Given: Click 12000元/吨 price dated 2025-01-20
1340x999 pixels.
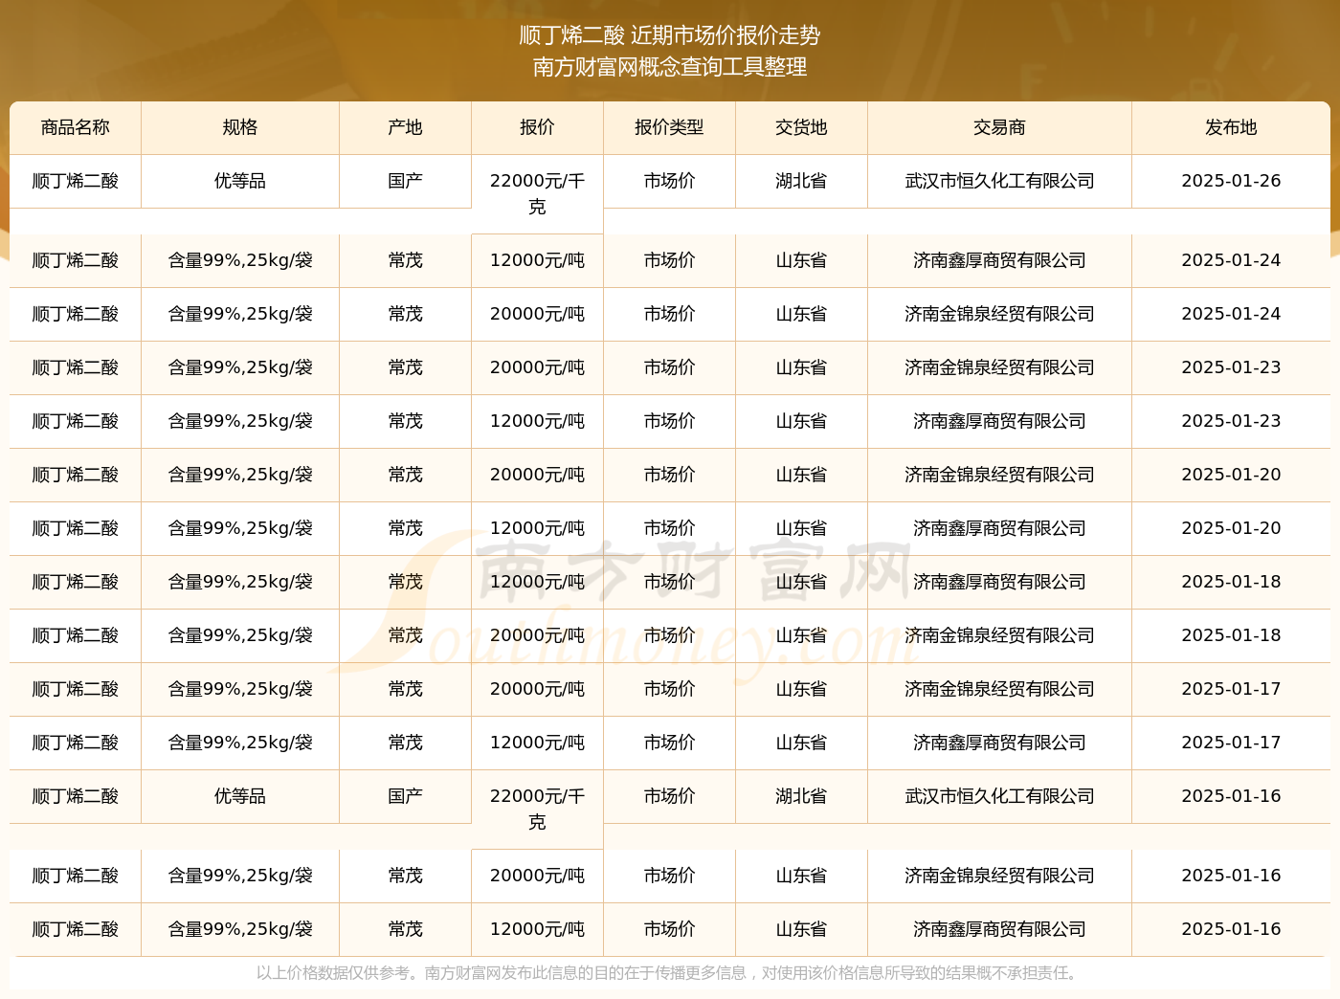Looking at the screenshot, I should 537,528.
